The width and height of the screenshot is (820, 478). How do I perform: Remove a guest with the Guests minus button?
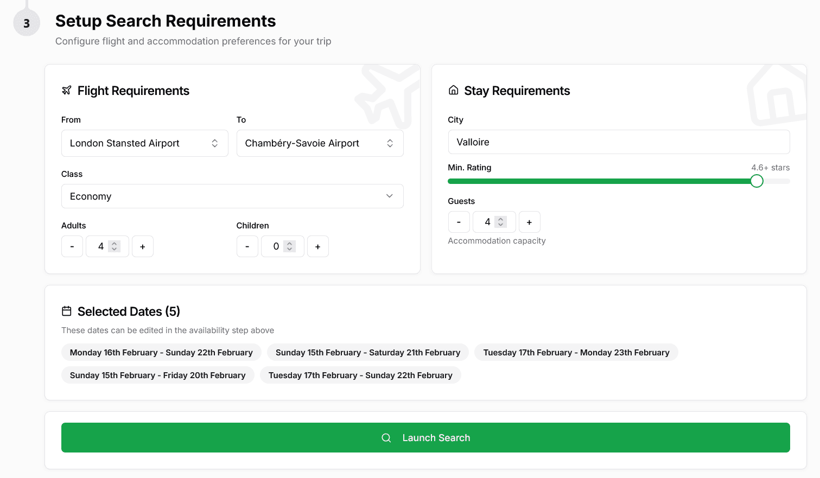tap(459, 222)
